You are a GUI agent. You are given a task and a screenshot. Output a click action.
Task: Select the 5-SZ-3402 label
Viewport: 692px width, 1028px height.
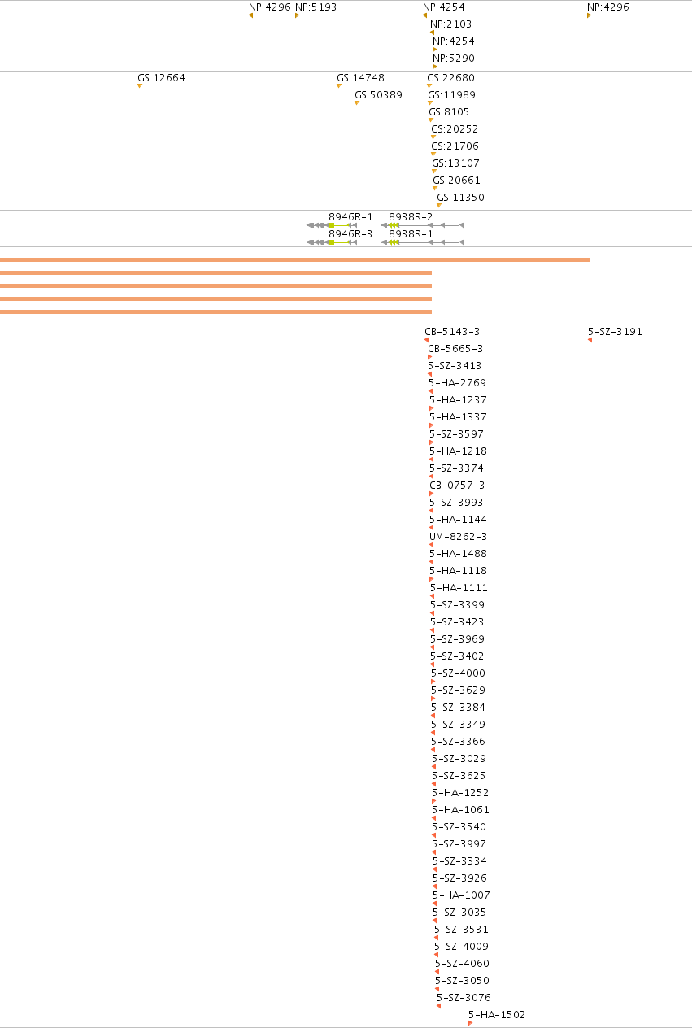(457, 656)
